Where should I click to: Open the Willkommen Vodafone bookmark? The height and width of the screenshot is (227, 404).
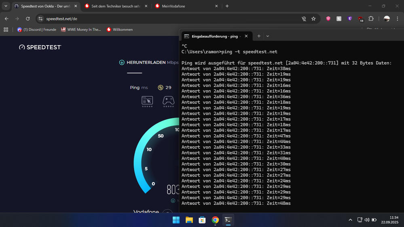(120, 29)
